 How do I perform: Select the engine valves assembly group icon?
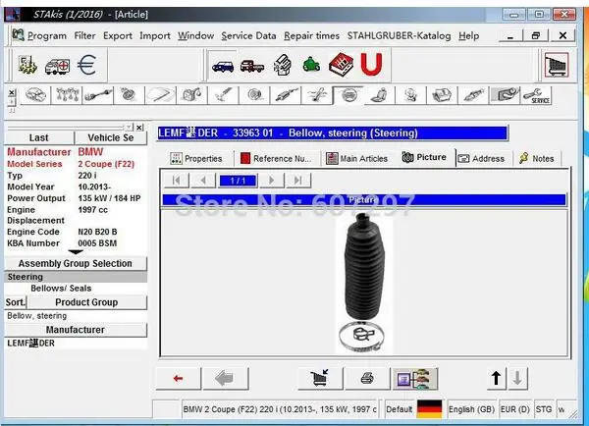point(66,95)
